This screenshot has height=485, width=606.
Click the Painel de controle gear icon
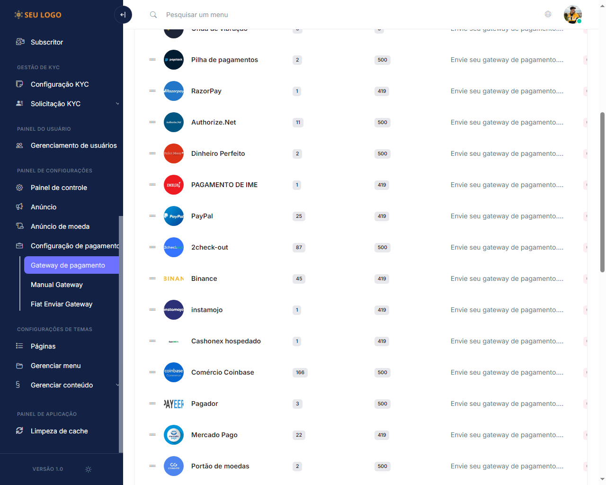[19, 188]
